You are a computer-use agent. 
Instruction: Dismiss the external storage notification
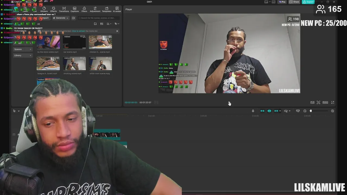coord(117,31)
